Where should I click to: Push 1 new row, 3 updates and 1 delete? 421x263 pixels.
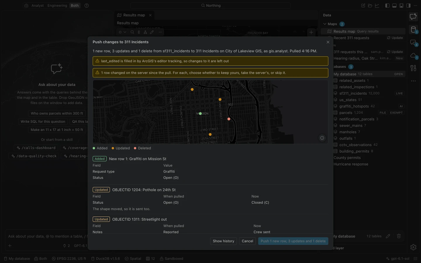click(293, 241)
